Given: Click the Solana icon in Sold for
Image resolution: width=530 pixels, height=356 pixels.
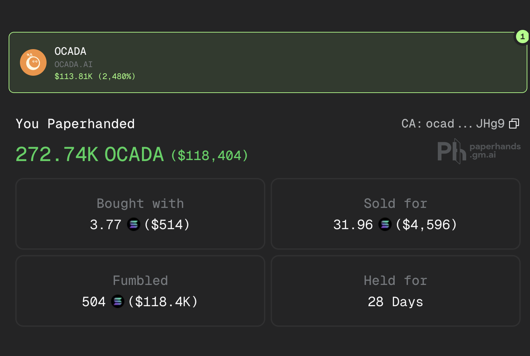Looking at the screenshot, I should click(x=385, y=225).
